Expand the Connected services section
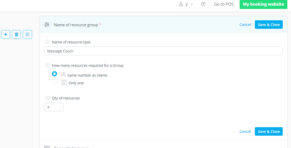The height and width of the screenshot is (148, 291). coord(71,147)
